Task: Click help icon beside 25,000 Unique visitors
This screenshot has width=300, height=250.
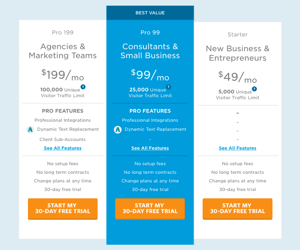Action: point(168,87)
